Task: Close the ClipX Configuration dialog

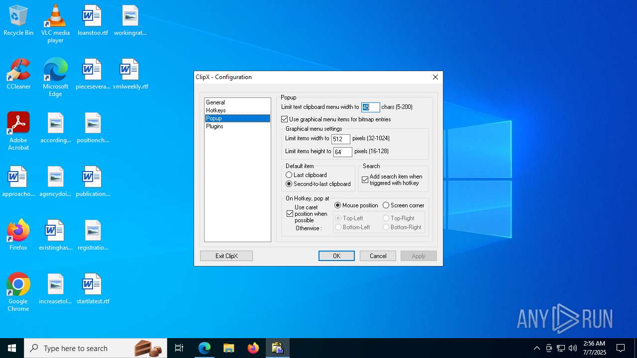Action: (x=435, y=77)
